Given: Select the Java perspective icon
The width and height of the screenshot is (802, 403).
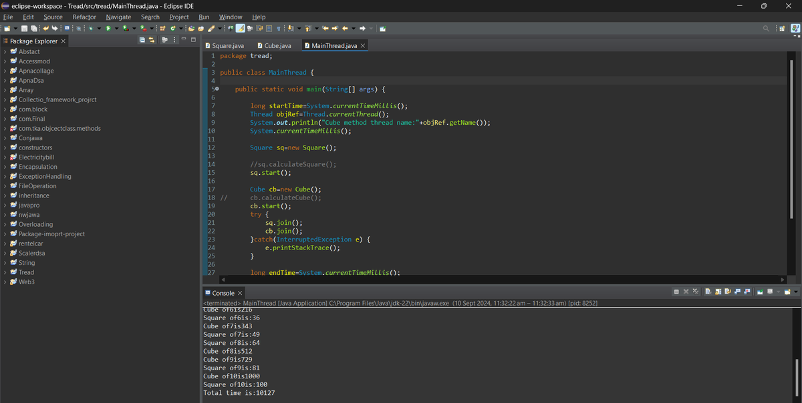Looking at the screenshot, I should click(x=795, y=29).
